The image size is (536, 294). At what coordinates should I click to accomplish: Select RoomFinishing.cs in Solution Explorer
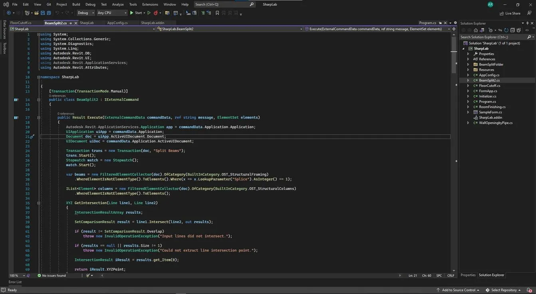[x=492, y=107]
